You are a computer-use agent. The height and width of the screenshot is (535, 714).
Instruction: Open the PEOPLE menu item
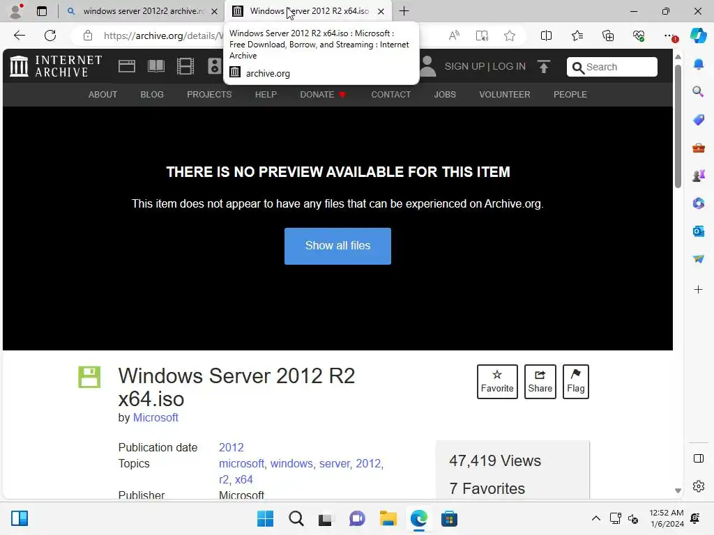pos(570,95)
